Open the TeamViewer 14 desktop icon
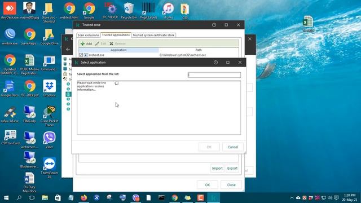Image resolution: width=361 pixels, height=203 pixels. click(x=49, y=168)
